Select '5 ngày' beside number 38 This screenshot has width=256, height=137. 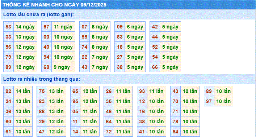135,67
